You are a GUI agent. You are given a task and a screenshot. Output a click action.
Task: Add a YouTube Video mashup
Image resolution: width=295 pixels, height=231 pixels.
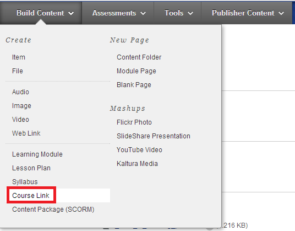139,150
